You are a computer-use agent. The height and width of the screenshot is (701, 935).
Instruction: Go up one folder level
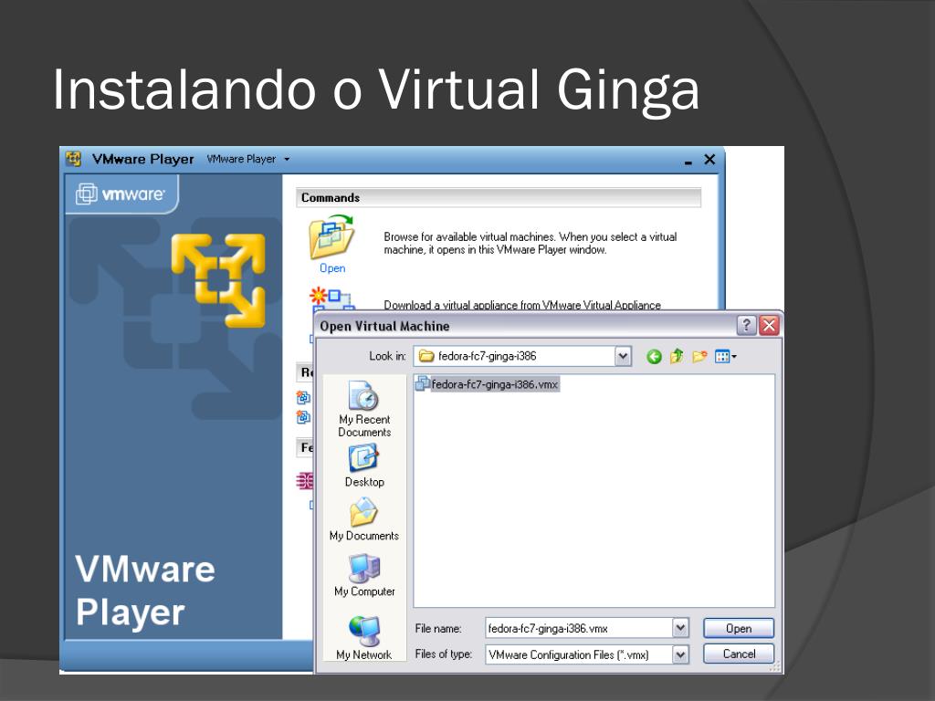tap(677, 357)
